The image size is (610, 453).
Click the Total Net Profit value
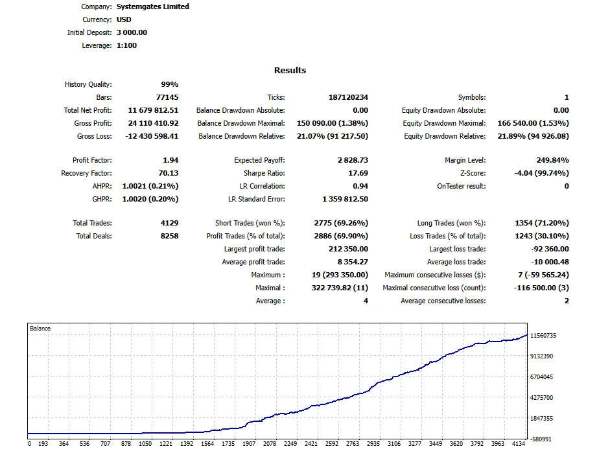(x=153, y=110)
